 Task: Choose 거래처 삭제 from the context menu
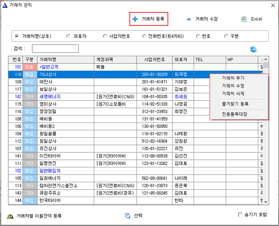[233, 93]
